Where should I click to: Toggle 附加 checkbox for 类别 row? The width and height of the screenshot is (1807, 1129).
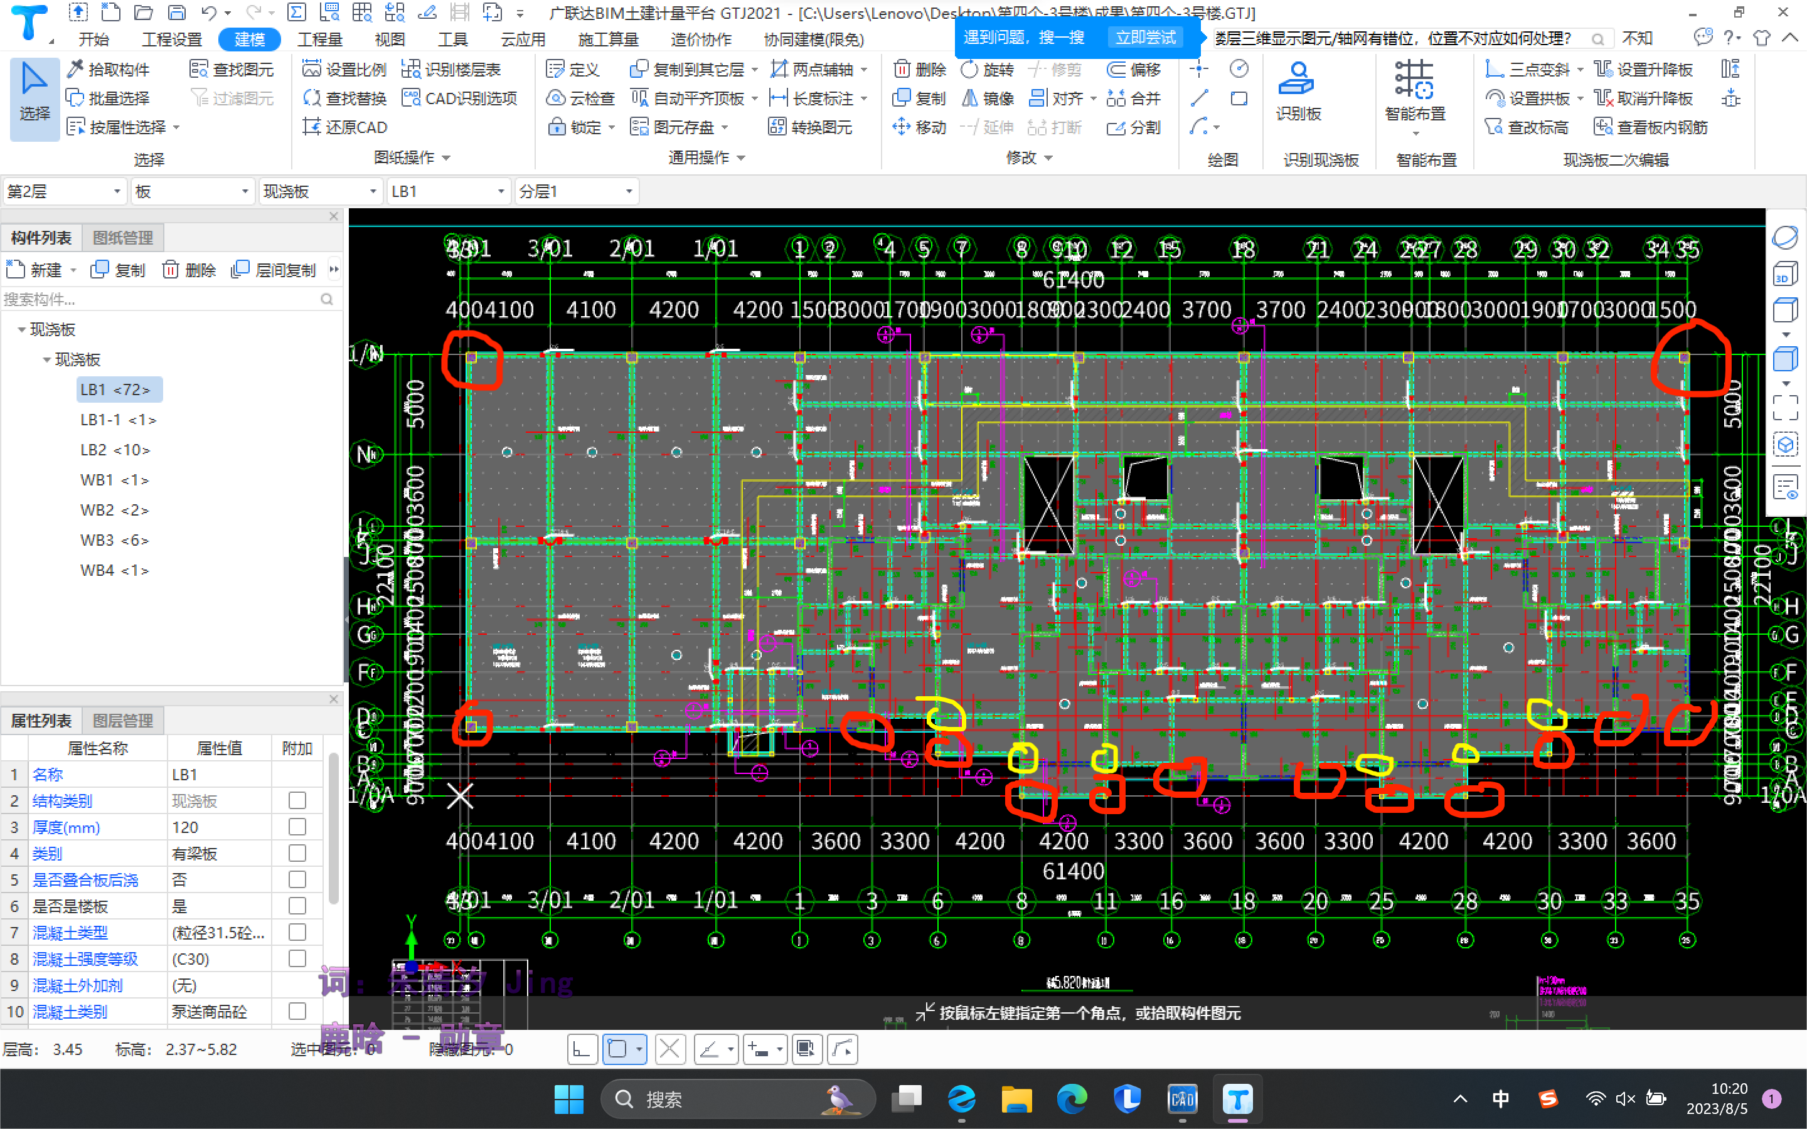click(297, 853)
